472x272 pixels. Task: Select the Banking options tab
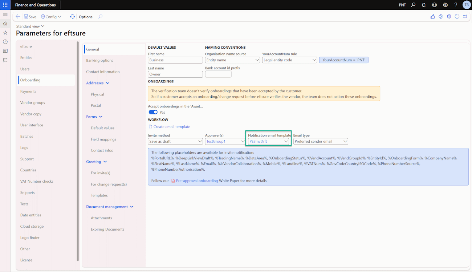[x=114, y=61]
